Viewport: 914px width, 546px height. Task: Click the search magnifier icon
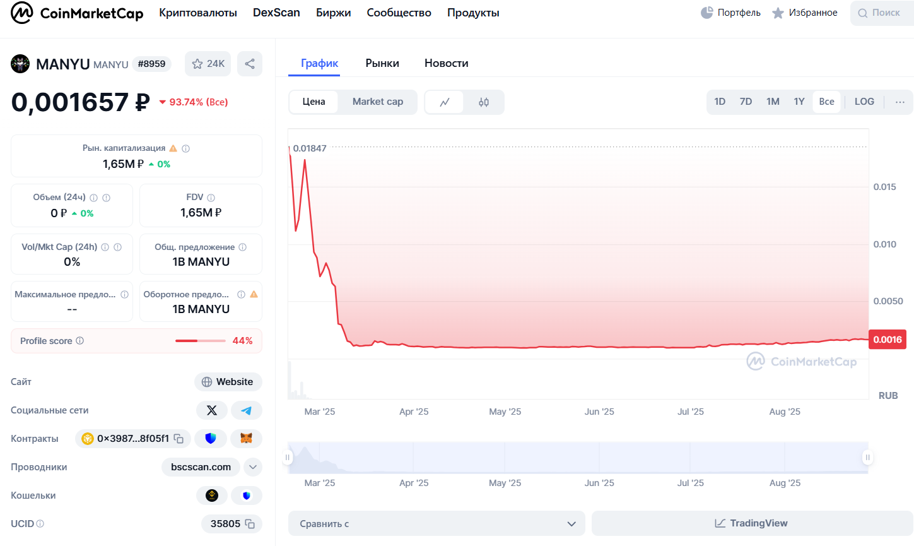[862, 13]
